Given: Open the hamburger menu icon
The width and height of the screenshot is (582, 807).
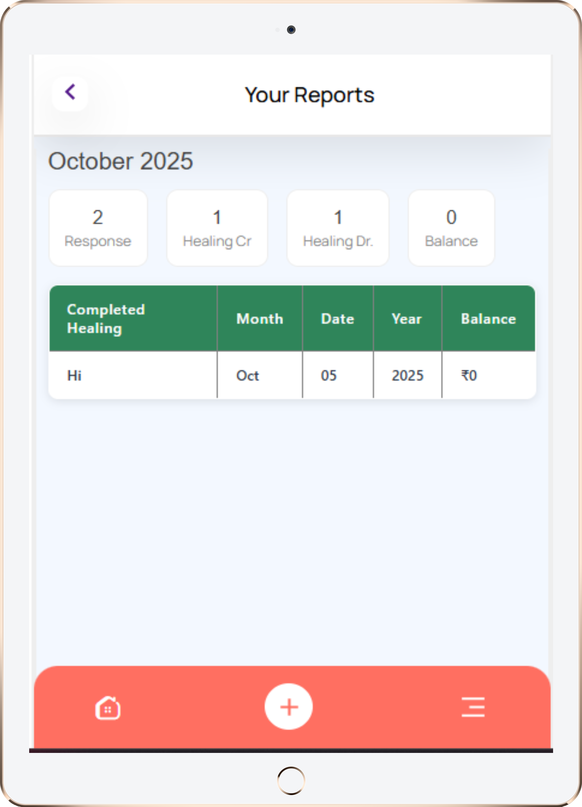Looking at the screenshot, I should coord(473,707).
